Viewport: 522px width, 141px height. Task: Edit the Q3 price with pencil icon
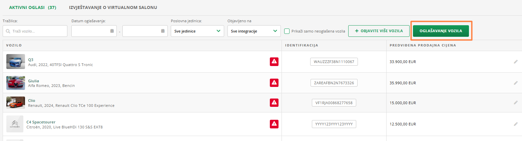point(516,61)
